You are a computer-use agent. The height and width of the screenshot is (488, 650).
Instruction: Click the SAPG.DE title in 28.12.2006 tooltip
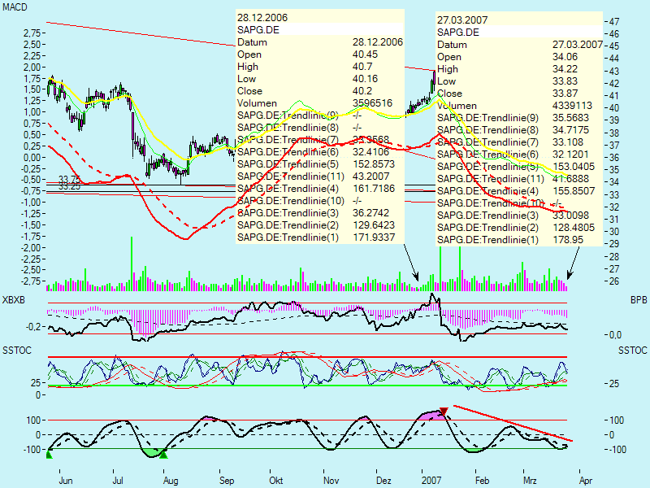coord(257,29)
